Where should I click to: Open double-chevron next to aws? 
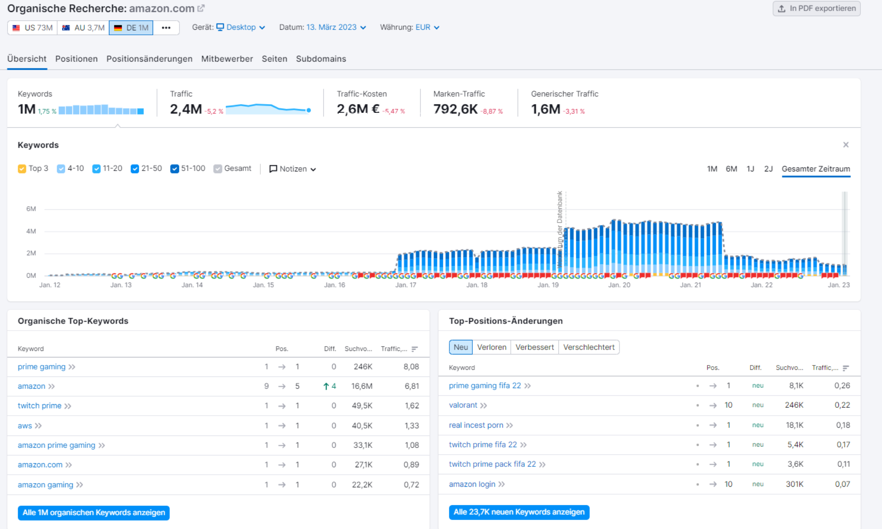pyautogui.click(x=38, y=426)
